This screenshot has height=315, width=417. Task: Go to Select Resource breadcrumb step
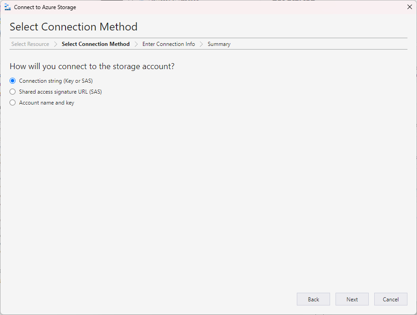tap(30, 44)
